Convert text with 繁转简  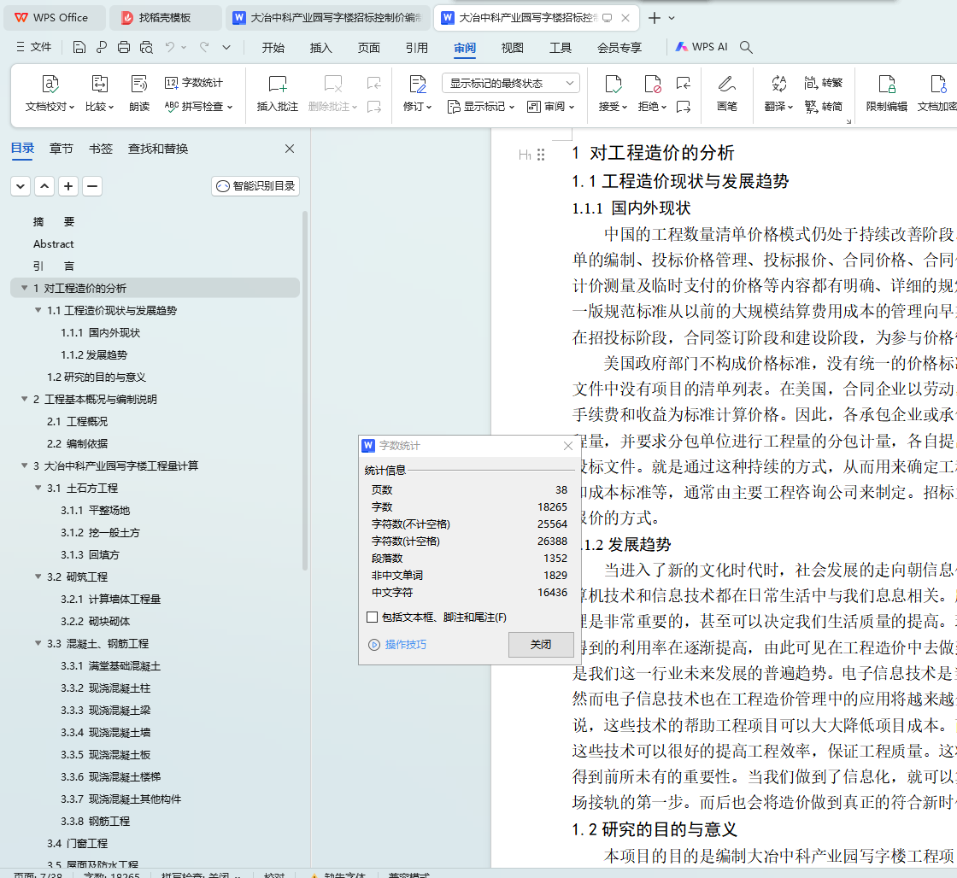[x=824, y=107]
